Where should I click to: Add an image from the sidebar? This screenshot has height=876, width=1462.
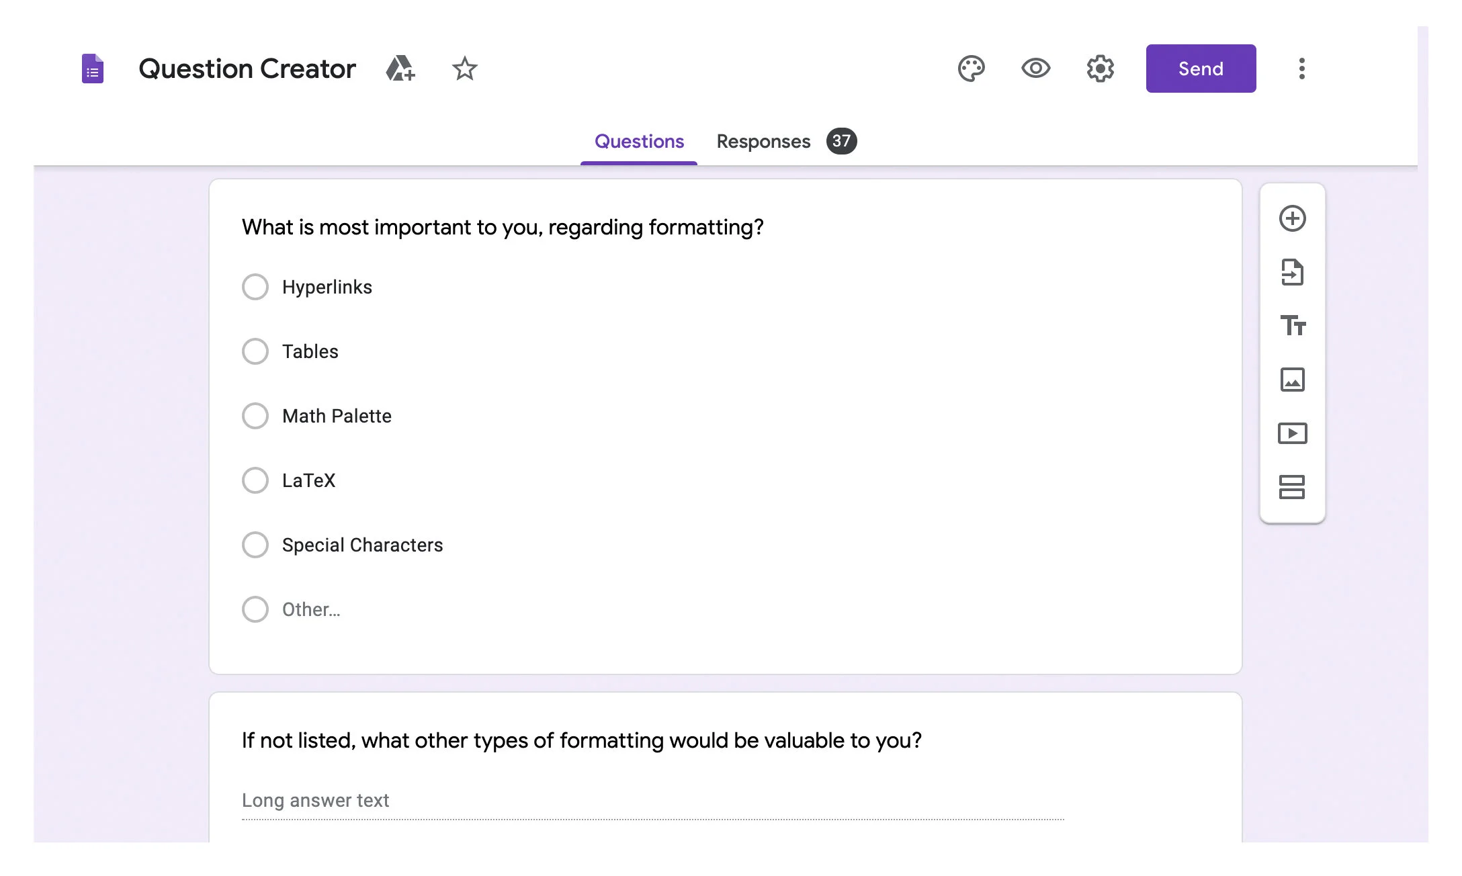1292,380
